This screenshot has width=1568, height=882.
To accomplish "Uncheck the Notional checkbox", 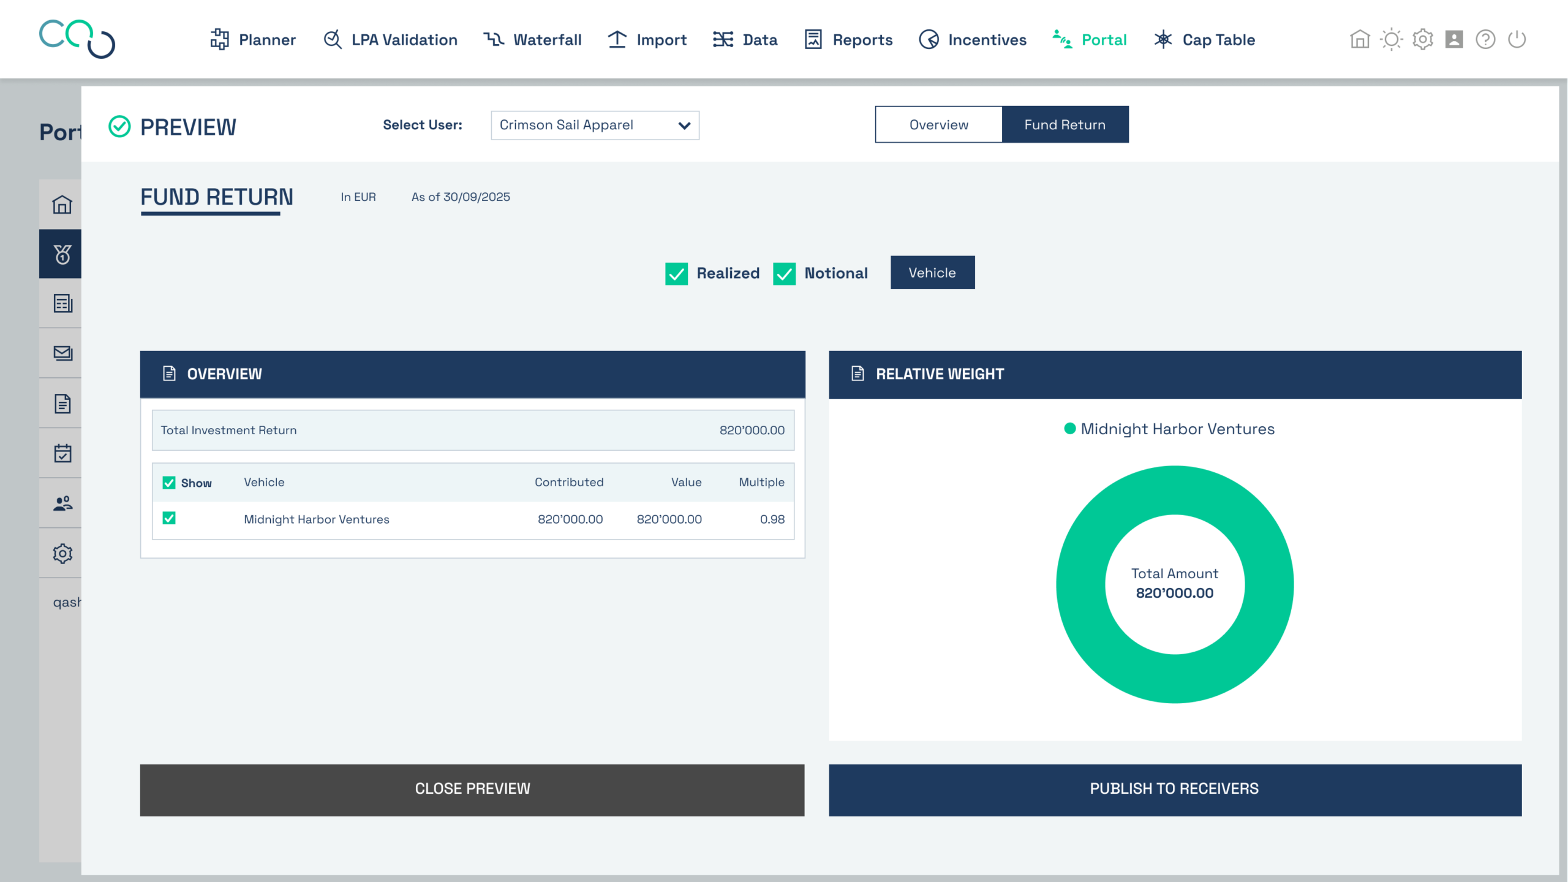I will [x=784, y=274].
